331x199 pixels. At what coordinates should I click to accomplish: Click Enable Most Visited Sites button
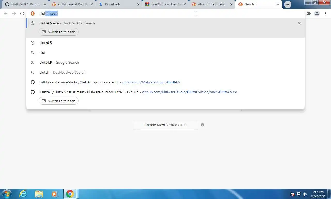165,125
